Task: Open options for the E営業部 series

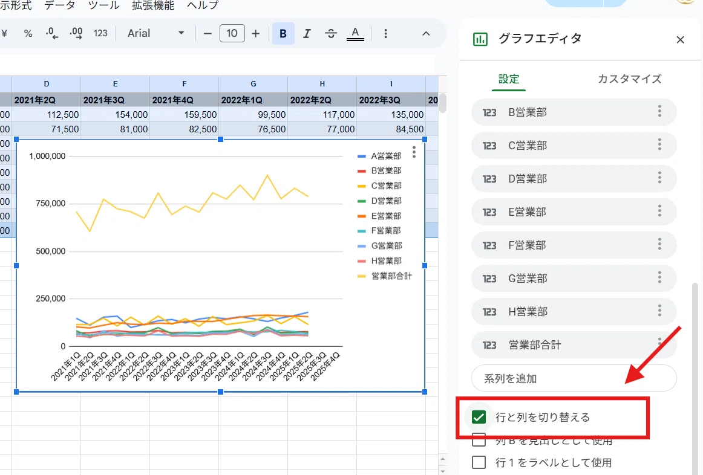Action: (x=659, y=211)
